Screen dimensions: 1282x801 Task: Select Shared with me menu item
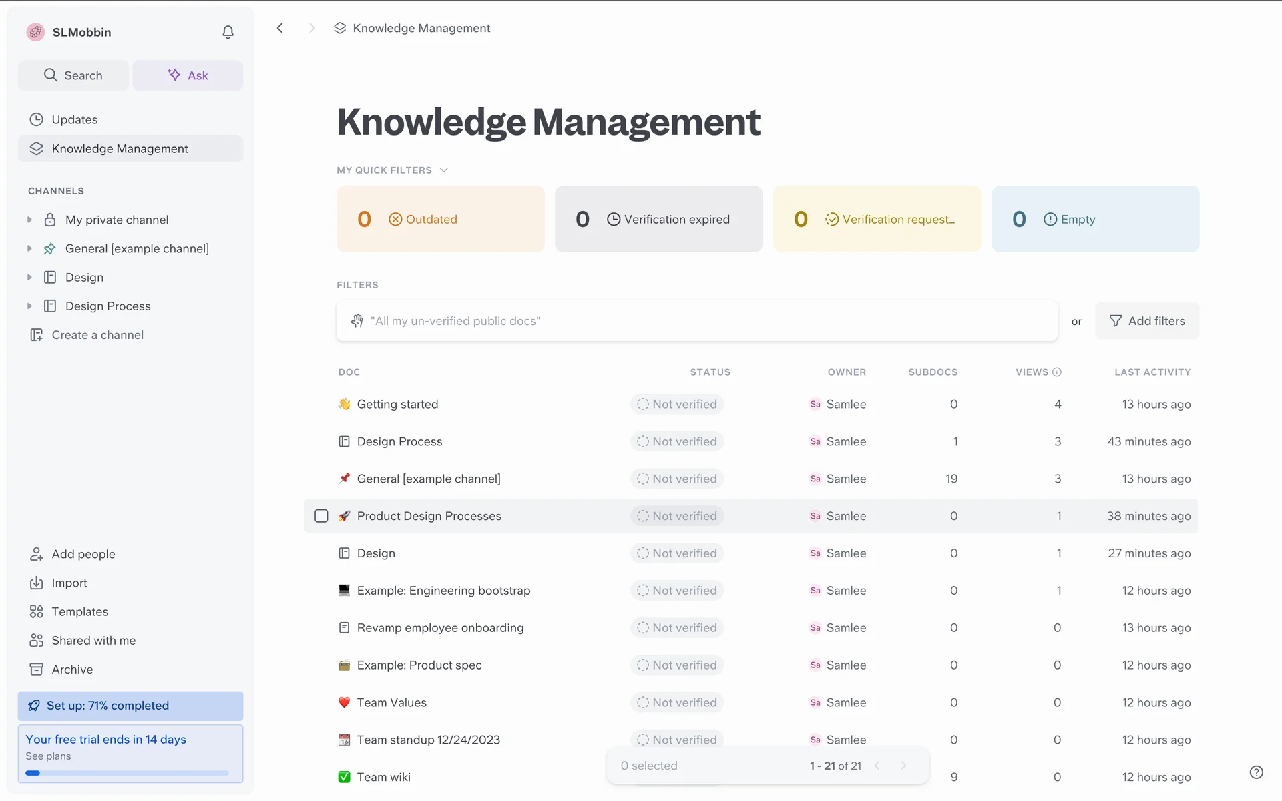[93, 640]
